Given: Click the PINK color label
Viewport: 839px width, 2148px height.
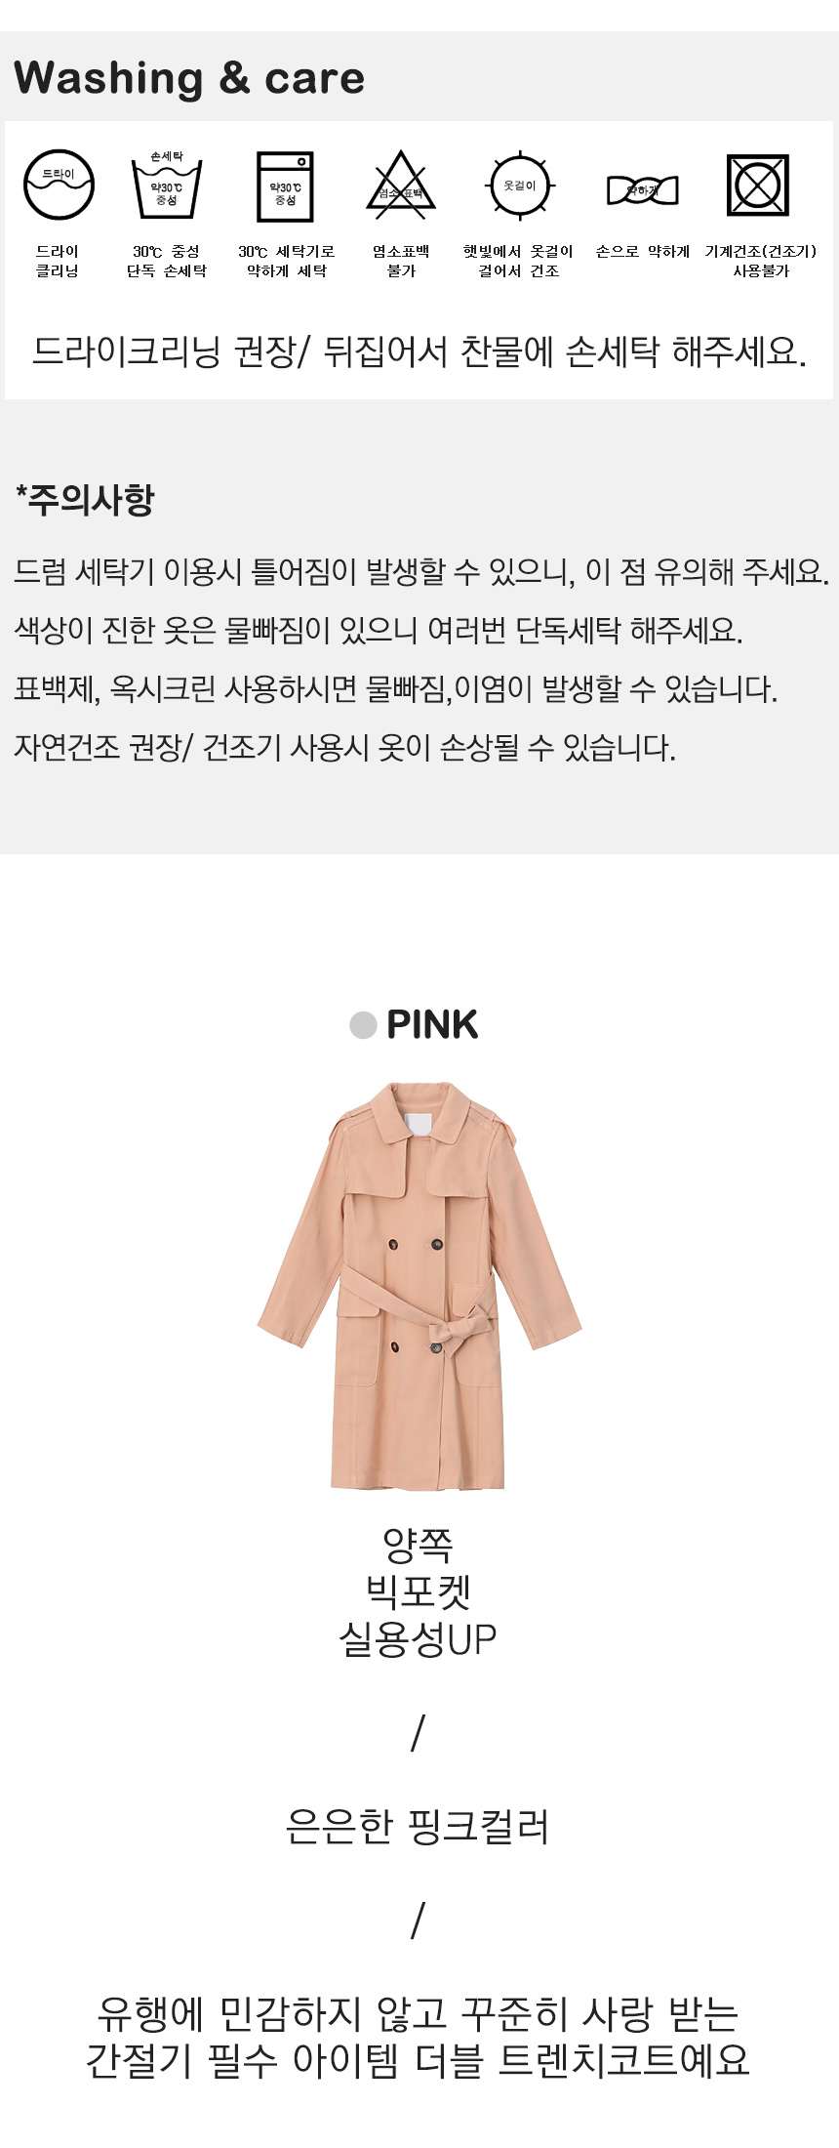Looking at the screenshot, I should tap(432, 1025).
